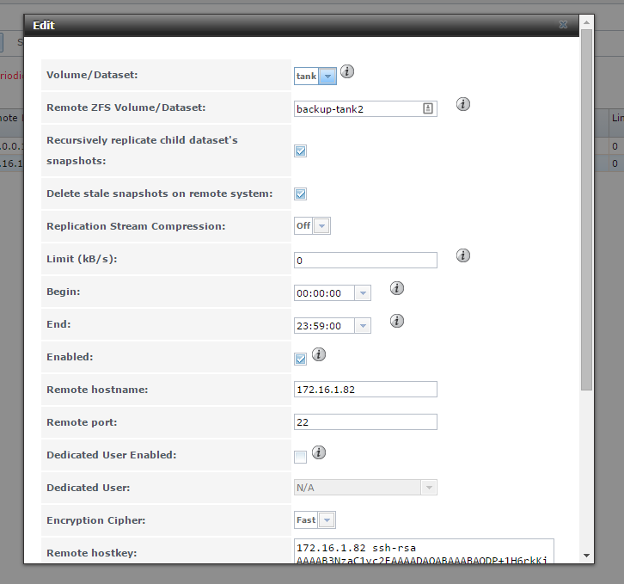Click the Remote hostkey text area
This screenshot has width=624, height=584.
coord(424,551)
